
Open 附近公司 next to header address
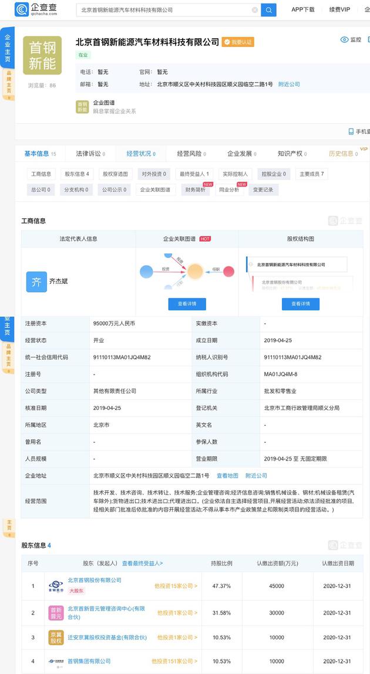click(x=289, y=84)
